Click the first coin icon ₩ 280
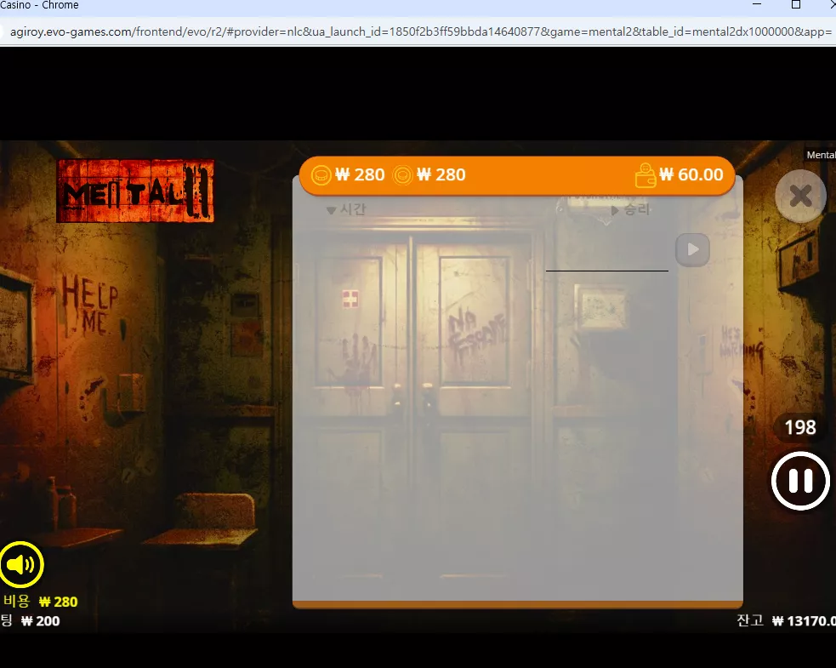Screen dimensions: 836x668 (x=321, y=175)
